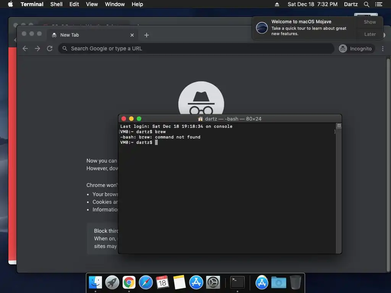This screenshot has height=293, width=391.
Task: Minimize the Terminal window yellow button
Action: (x=131, y=119)
